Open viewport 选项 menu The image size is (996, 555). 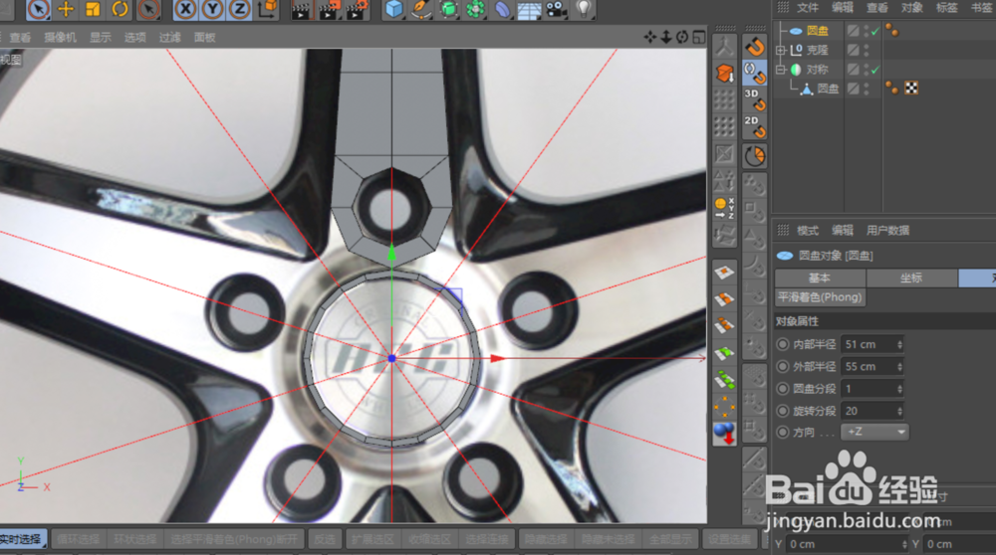[134, 38]
